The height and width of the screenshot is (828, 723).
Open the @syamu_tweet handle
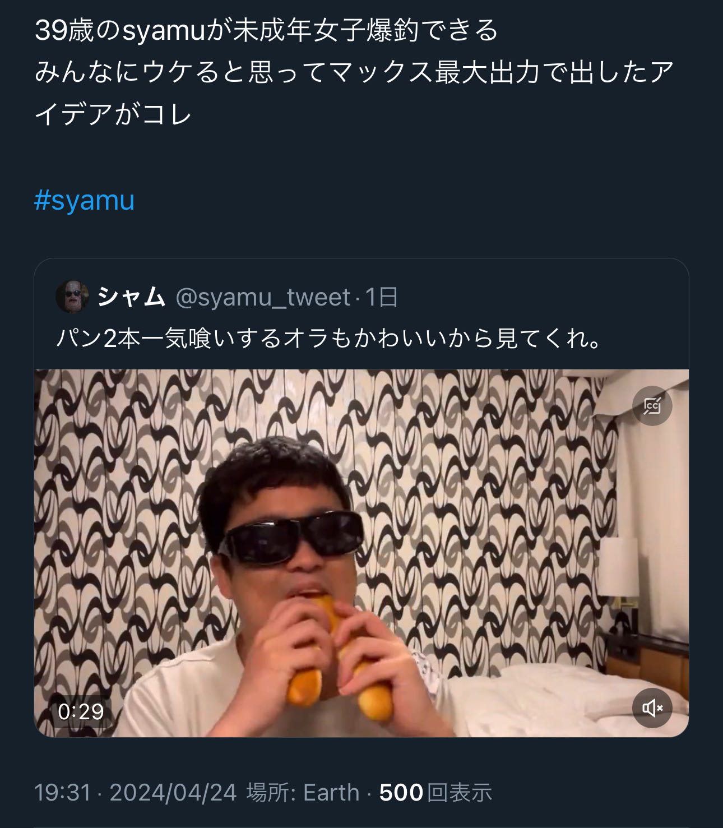(x=263, y=297)
